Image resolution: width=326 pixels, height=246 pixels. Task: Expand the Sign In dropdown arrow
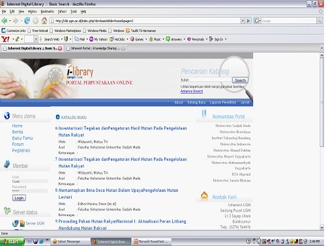pos(226,39)
